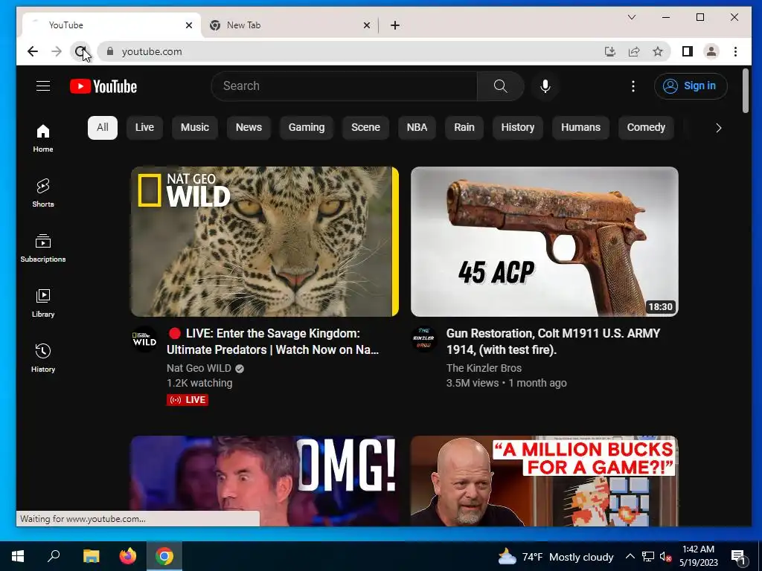Switch to the New Tab tab
Image resolution: width=762 pixels, height=571 pixels.
click(289, 25)
